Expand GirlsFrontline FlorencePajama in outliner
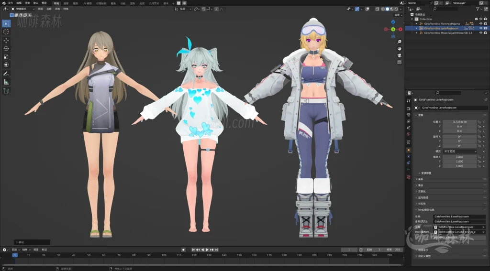490x271 pixels. tap(416, 24)
